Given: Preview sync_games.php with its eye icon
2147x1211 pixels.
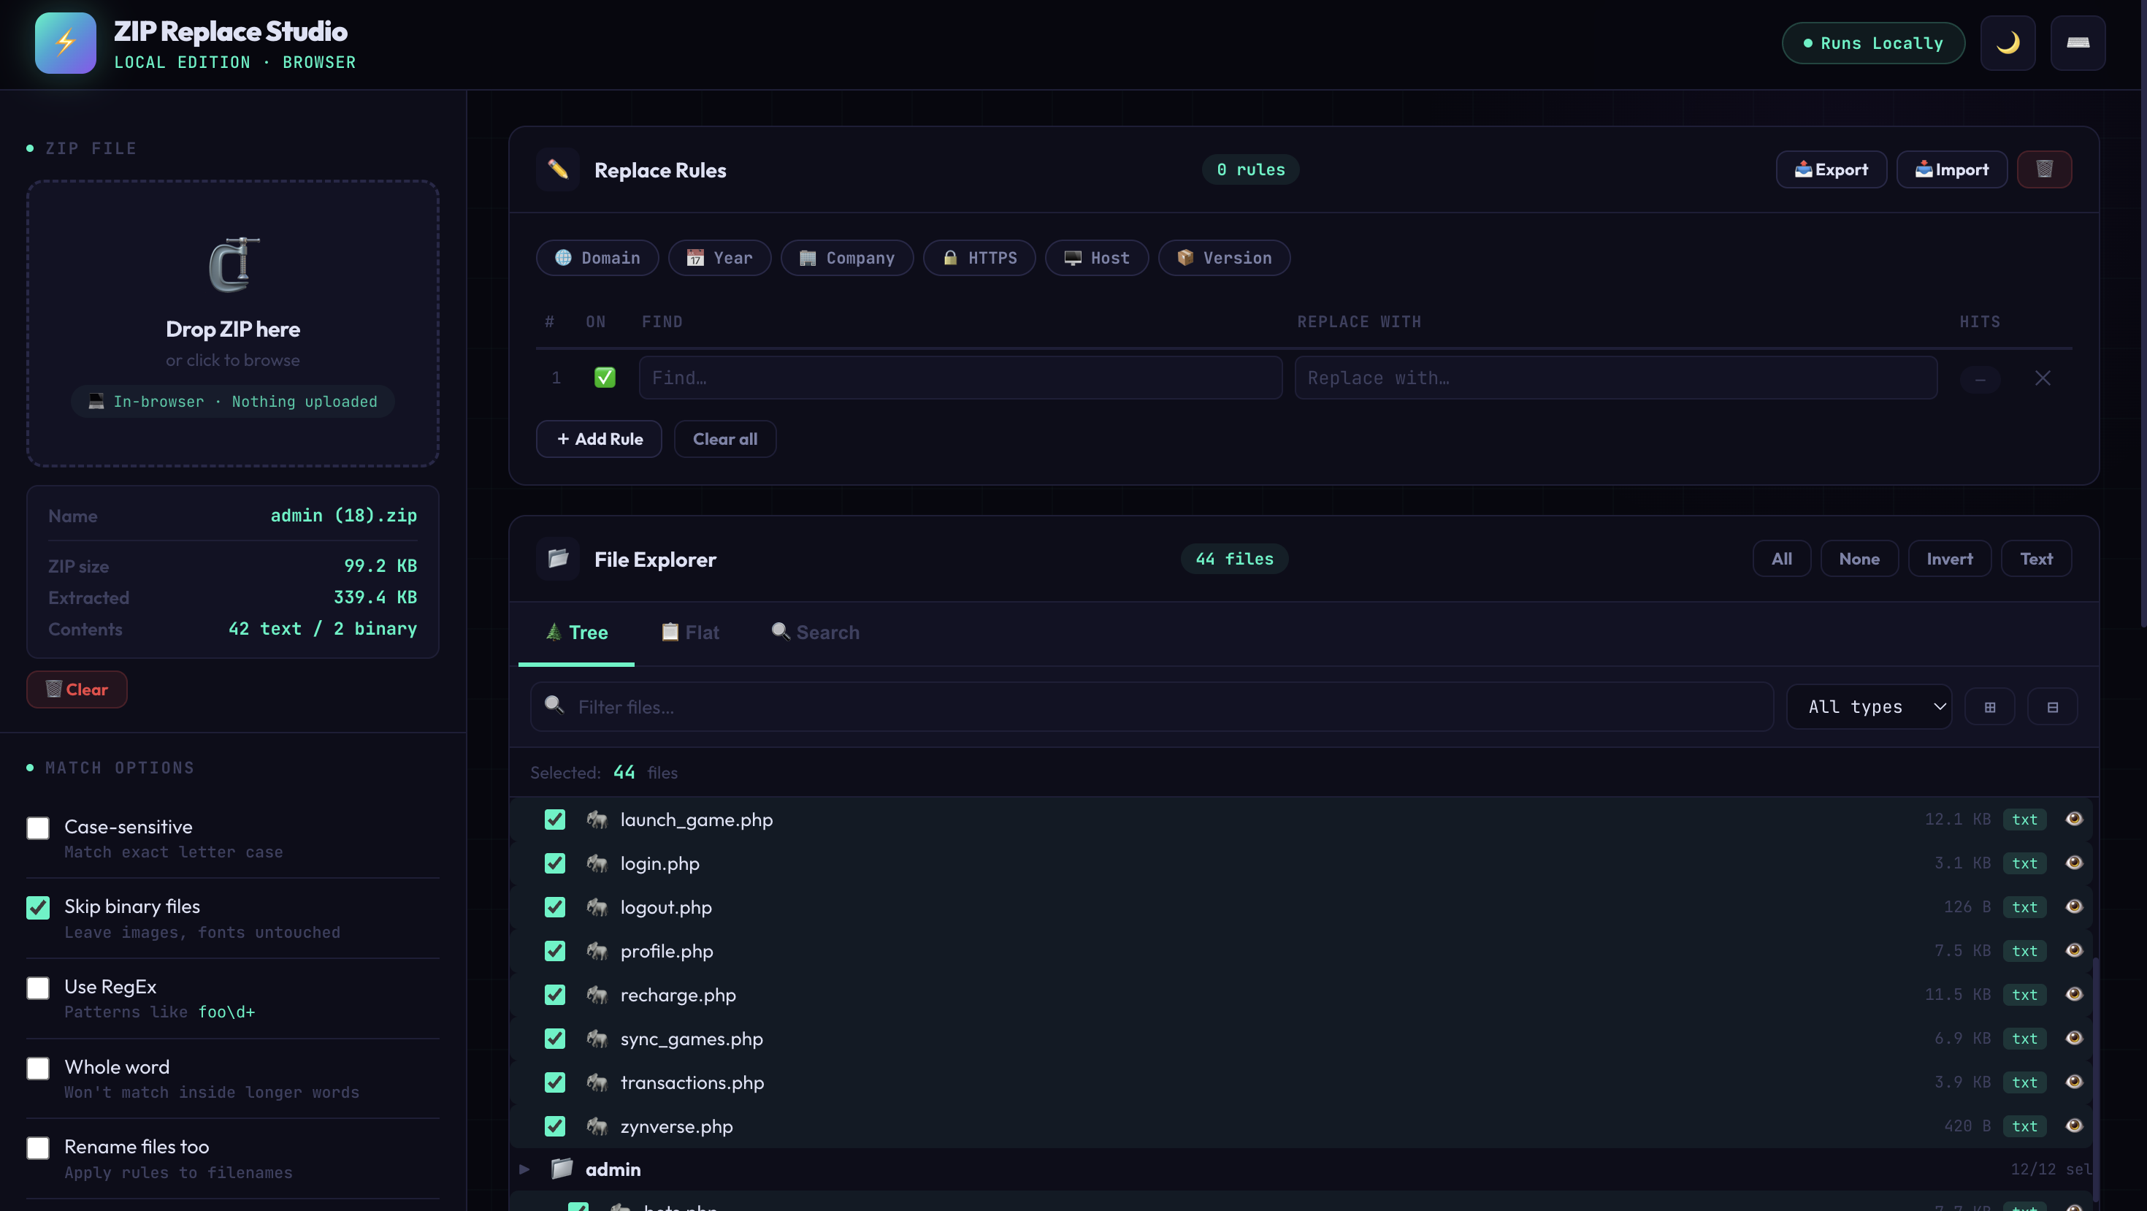Looking at the screenshot, I should tap(2074, 1038).
